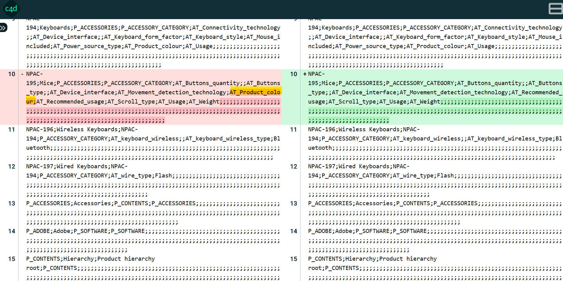The image size is (563, 281).
Task: Click 'P_CONTENTS;Hierarchy;Product hierarchy' in left pane
Action: click(x=90, y=259)
